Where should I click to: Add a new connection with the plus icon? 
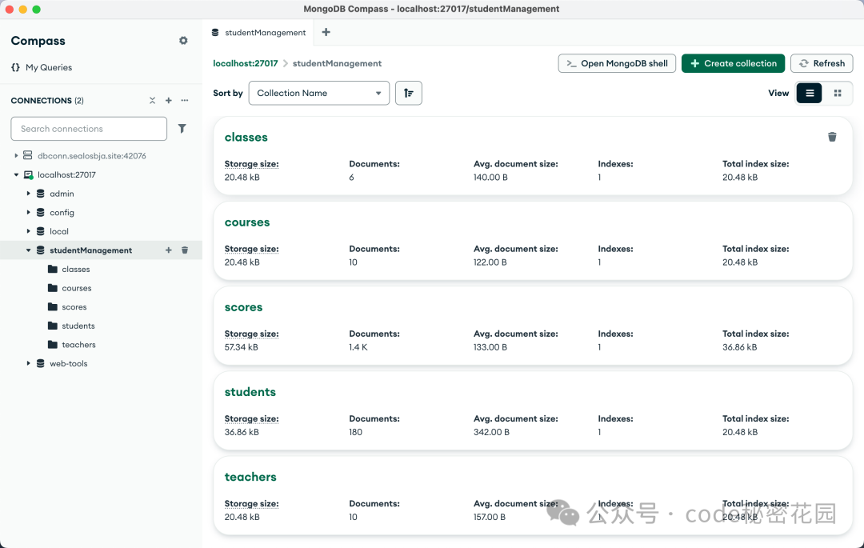pyautogui.click(x=168, y=100)
